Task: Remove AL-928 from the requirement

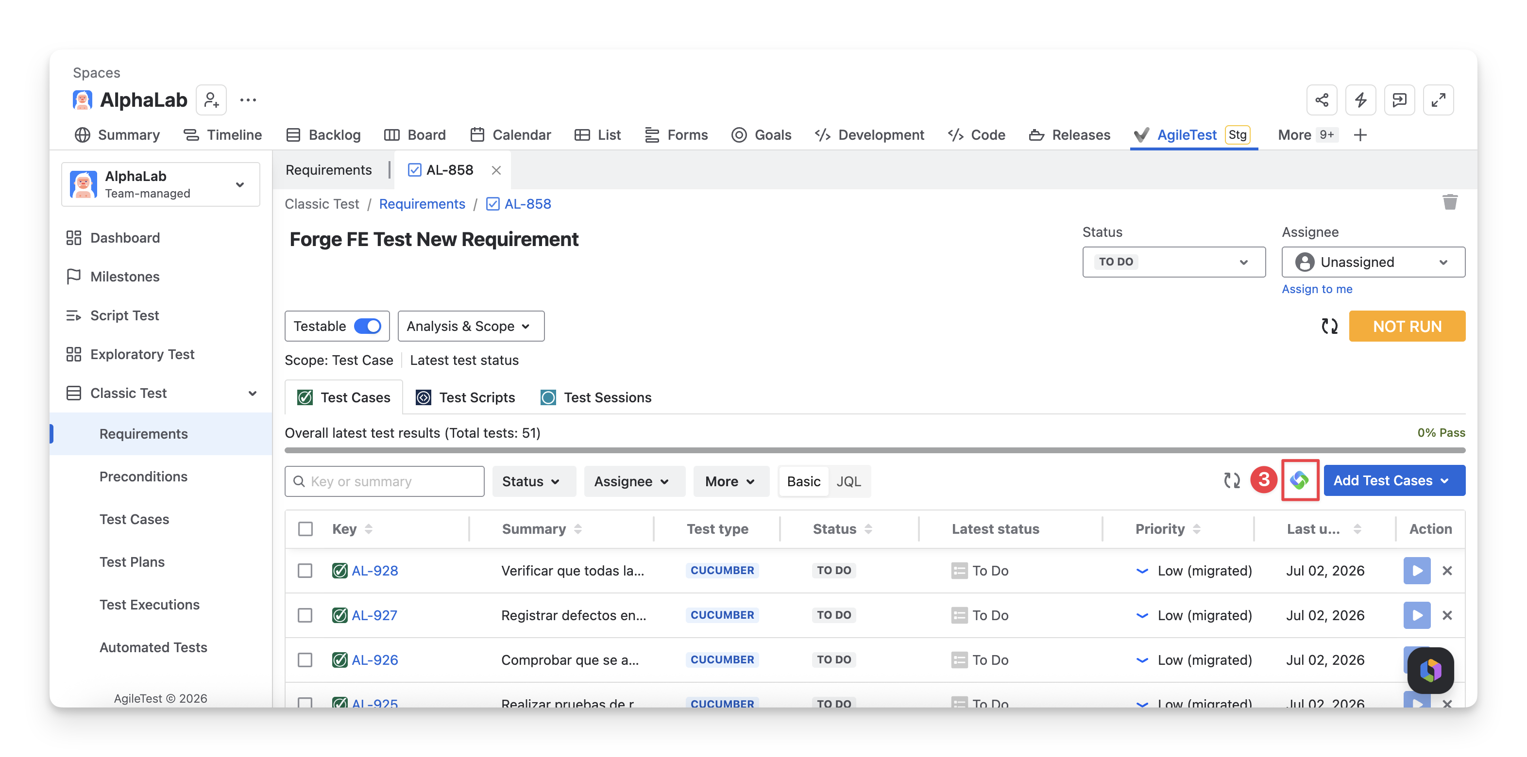Action: pos(1447,570)
